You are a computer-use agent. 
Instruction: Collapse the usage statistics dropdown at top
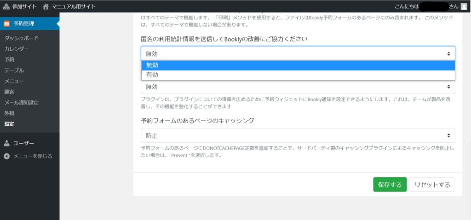[x=298, y=54]
